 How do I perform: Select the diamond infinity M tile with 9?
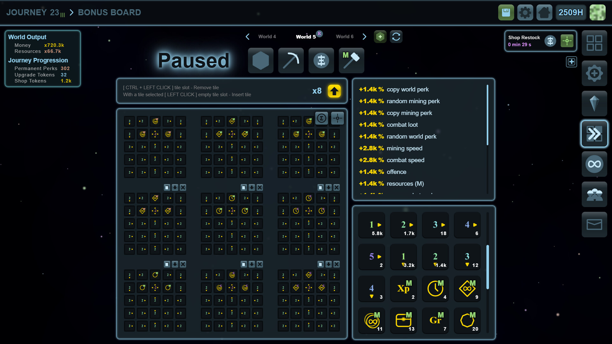tap(467, 289)
